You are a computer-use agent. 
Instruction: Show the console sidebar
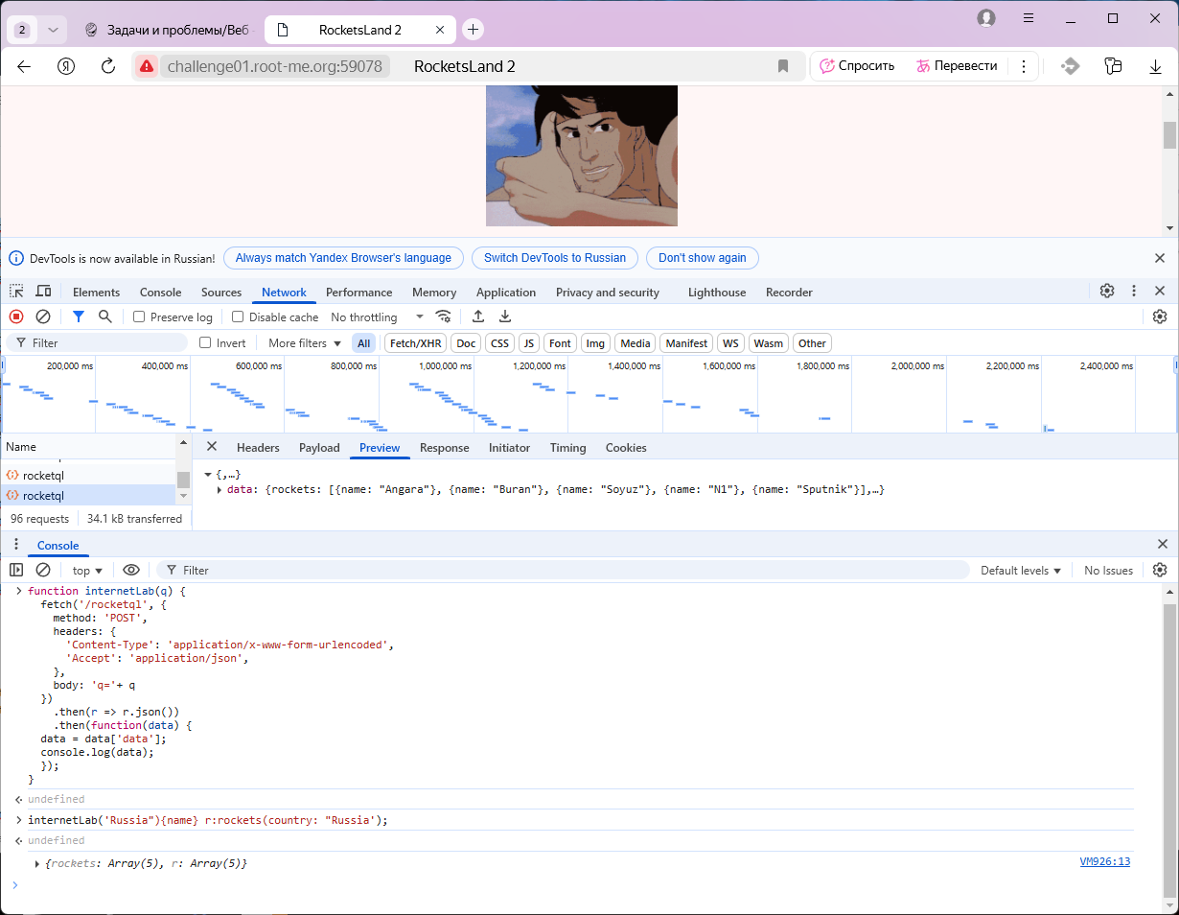tap(16, 570)
